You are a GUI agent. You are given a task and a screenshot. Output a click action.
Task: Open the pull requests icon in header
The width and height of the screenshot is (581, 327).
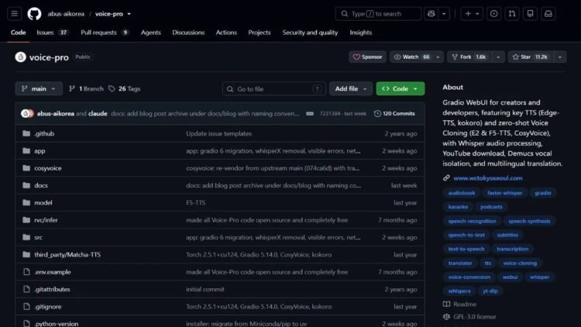click(x=512, y=14)
